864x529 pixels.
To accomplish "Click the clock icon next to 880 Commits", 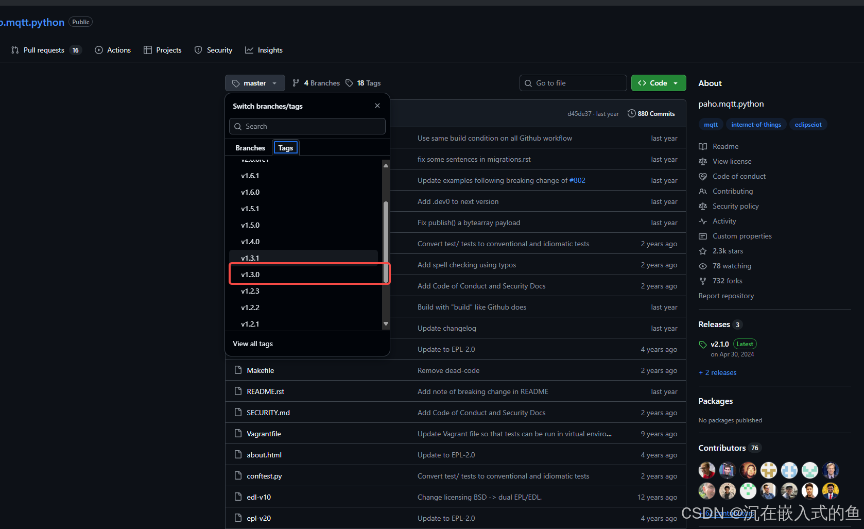I will (x=631, y=113).
